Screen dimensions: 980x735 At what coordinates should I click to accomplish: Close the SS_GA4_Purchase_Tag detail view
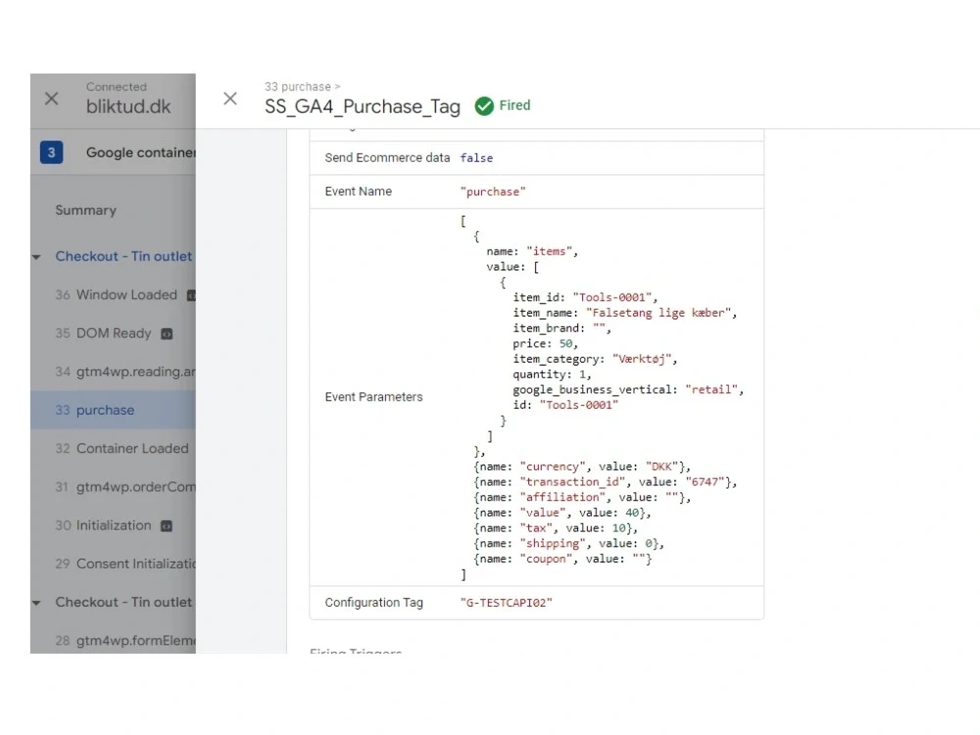click(x=230, y=99)
